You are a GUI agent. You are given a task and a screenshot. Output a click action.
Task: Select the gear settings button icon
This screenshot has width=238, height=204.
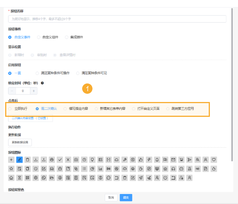(x=36, y=178)
